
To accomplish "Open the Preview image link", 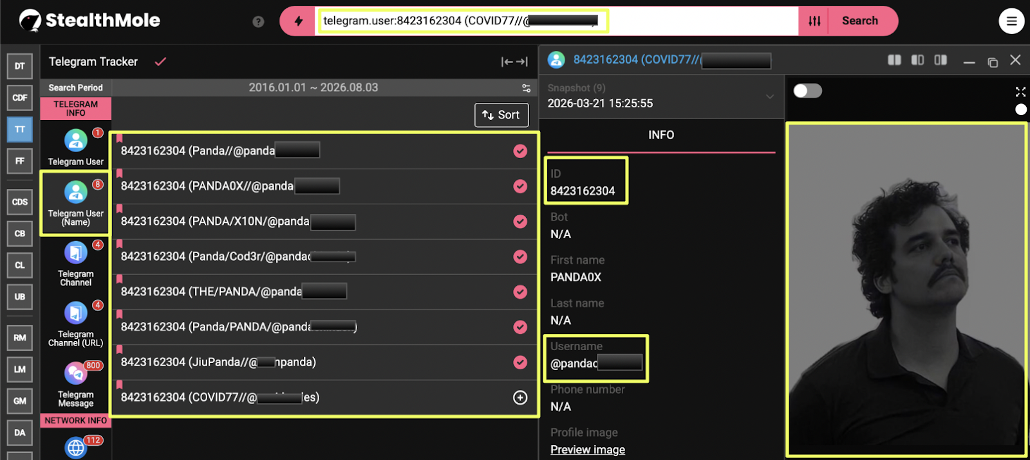I will pos(588,450).
